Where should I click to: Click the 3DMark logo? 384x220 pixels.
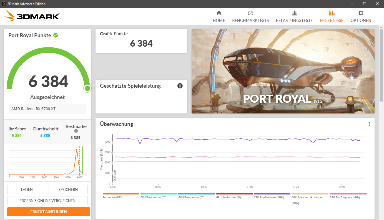click(32, 16)
